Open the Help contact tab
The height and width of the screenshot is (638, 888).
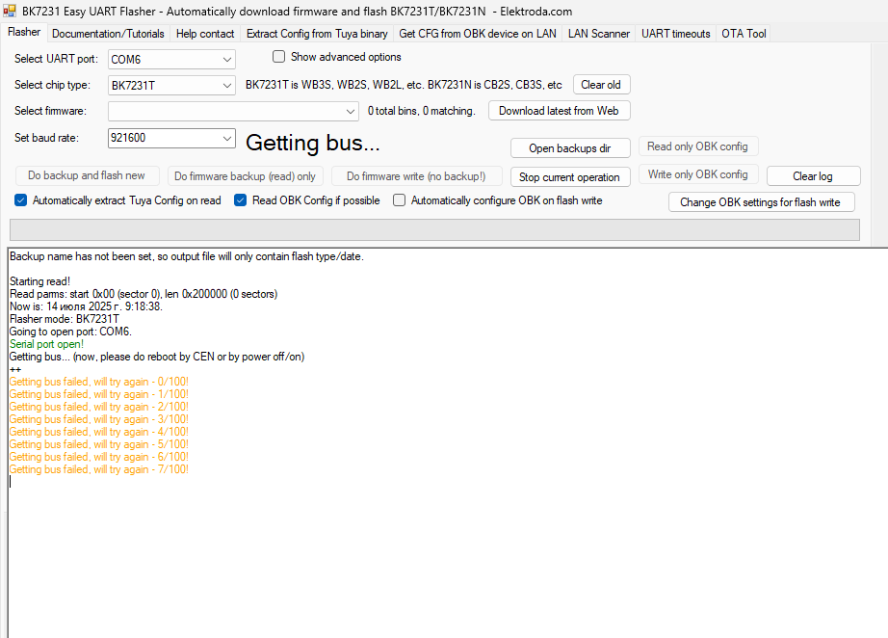tap(205, 34)
